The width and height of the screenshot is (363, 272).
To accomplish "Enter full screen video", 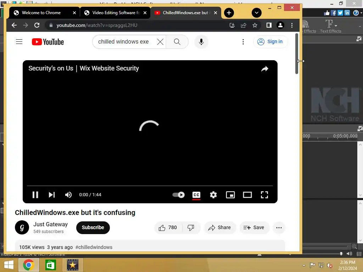I will click(264, 195).
